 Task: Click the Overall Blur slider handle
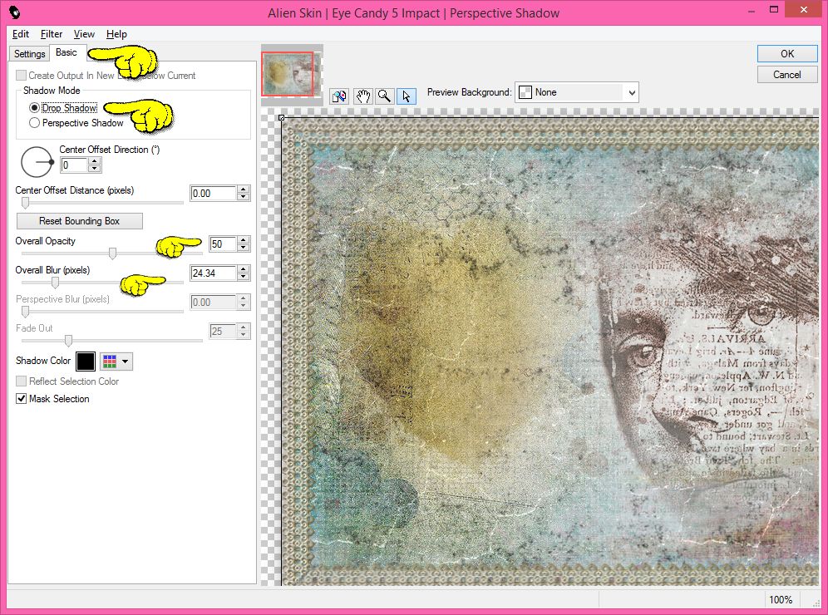pyautogui.click(x=55, y=283)
